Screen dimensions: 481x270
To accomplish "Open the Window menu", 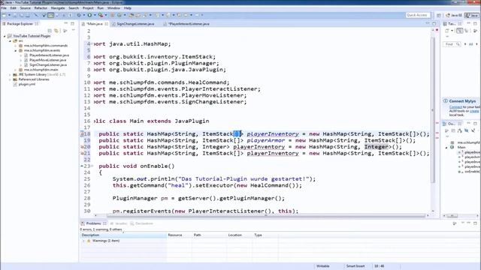I will [113, 8].
